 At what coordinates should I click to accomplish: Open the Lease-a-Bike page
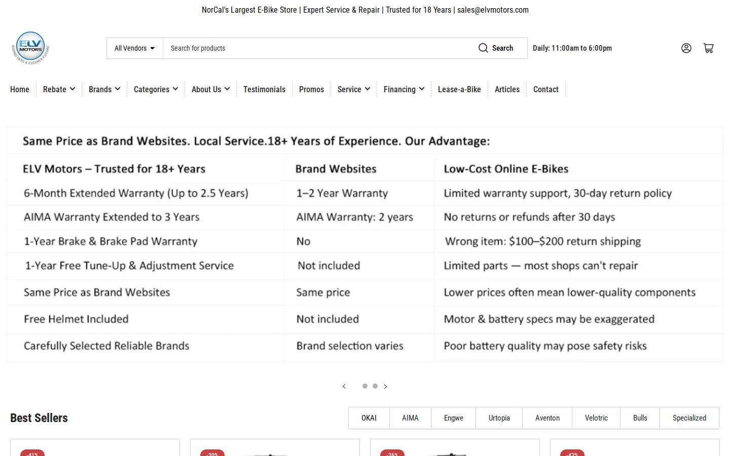click(459, 89)
